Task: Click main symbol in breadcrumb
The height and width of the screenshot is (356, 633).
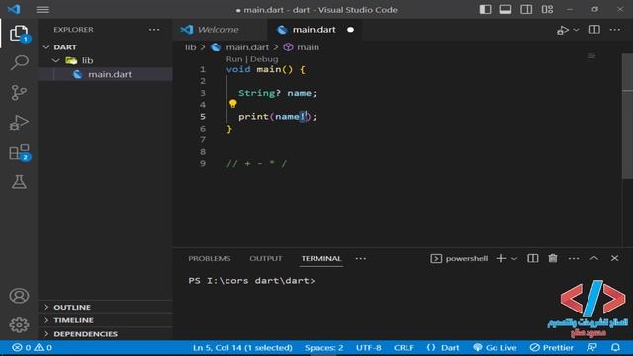Action: point(308,47)
